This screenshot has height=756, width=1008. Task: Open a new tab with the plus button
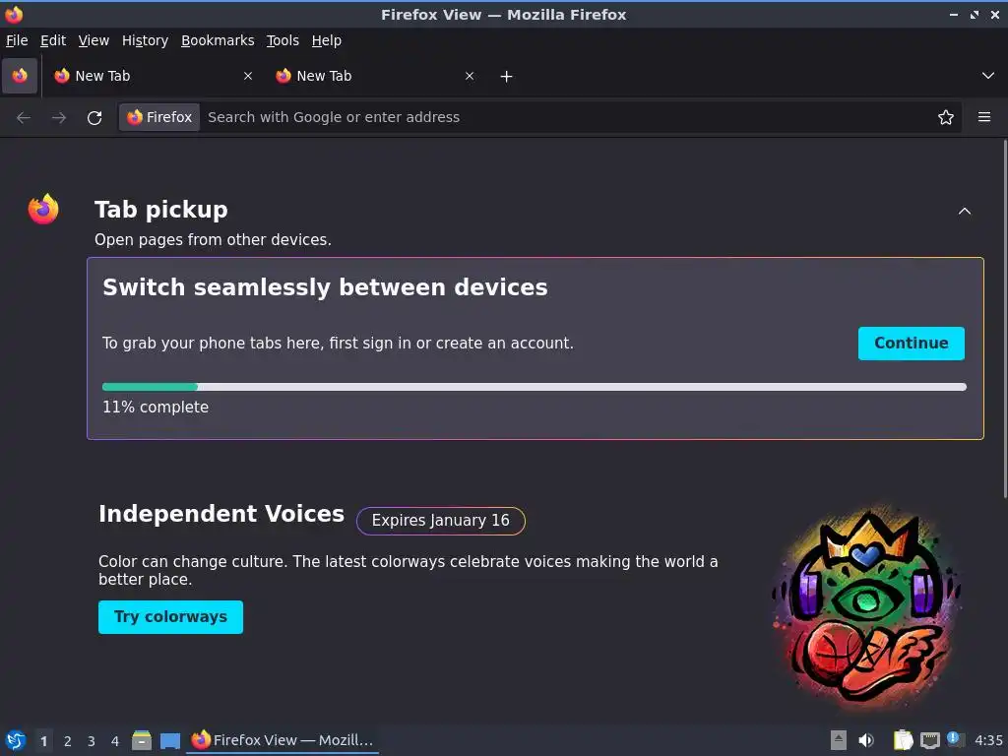coord(507,77)
